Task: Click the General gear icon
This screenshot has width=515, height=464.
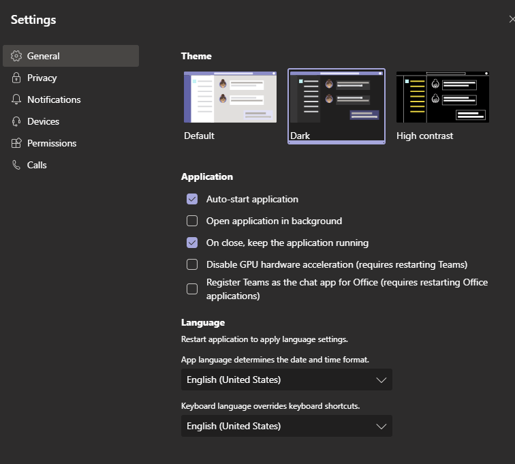Action: (x=16, y=56)
